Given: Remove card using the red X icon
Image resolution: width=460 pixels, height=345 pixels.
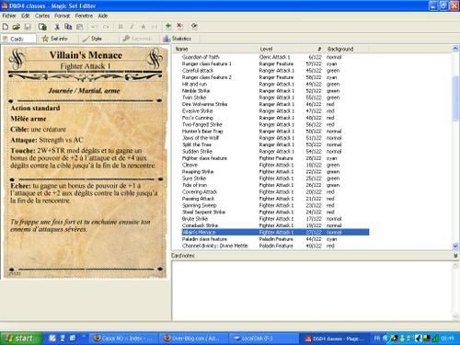Looking at the screenshot, I should coord(179,27).
